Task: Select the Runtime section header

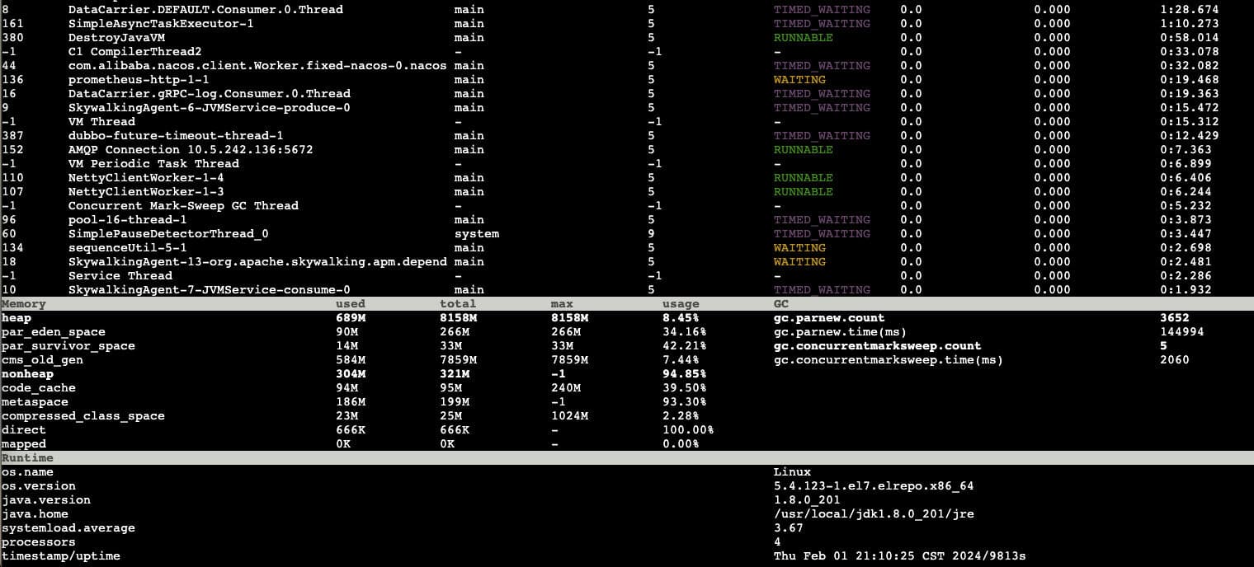Action: tap(25, 457)
